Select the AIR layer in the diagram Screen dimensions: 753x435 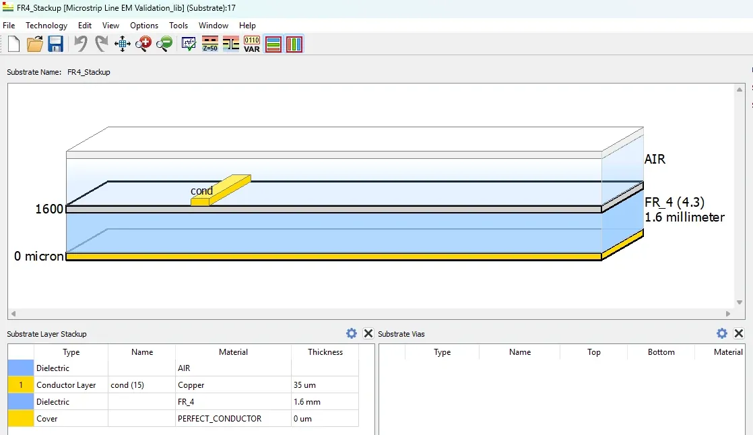333,170
